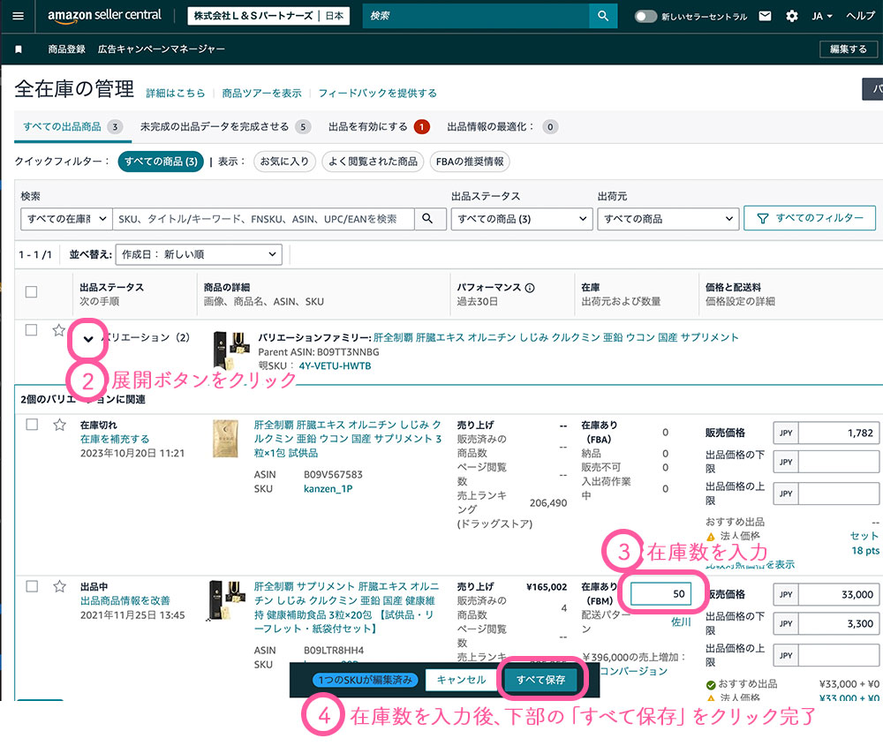Click the inventory search magnifier button
883x746 pixels.
pyautogui.click(x=428, y=219)
